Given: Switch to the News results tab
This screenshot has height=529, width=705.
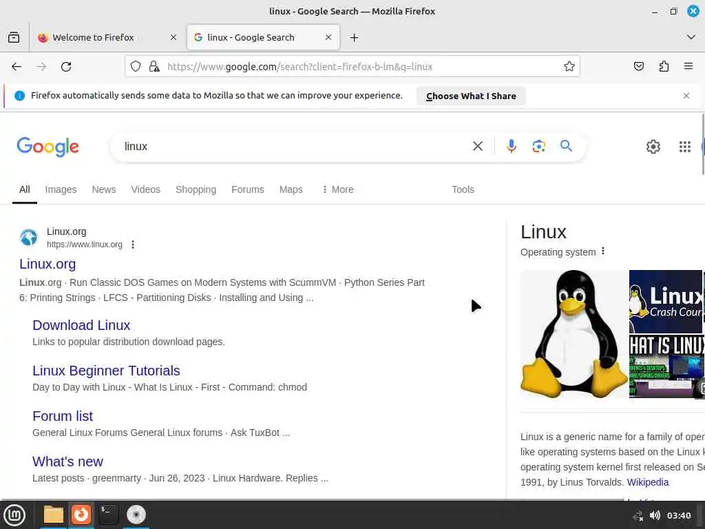Looking at the screenshot, I should [x=104, y=189].
